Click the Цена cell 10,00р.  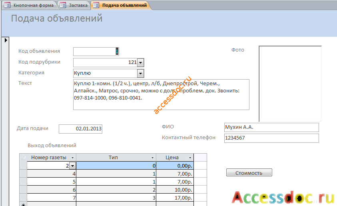coord(175,190)
